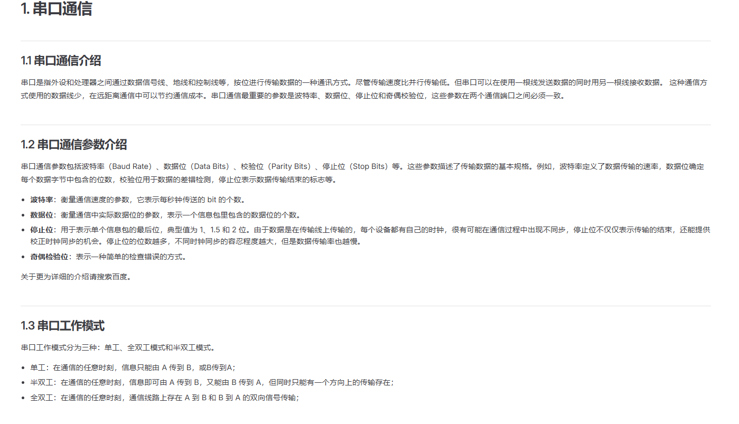Click the bold term 停止位
This screenshot has height=424, width=739.
pyautogui.click(x=41, y=229)
